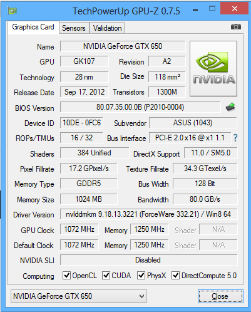This screenshot has height=312, width=251.
Task: Select the Graphics Card tab
Action: (x=33, y=27)
